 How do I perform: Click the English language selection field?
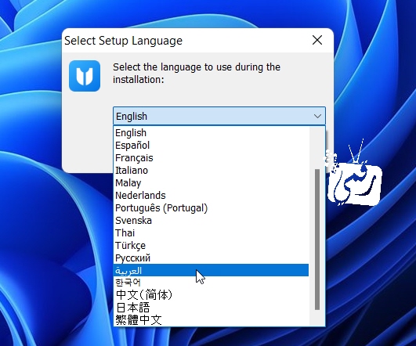(x=219, y=116)
